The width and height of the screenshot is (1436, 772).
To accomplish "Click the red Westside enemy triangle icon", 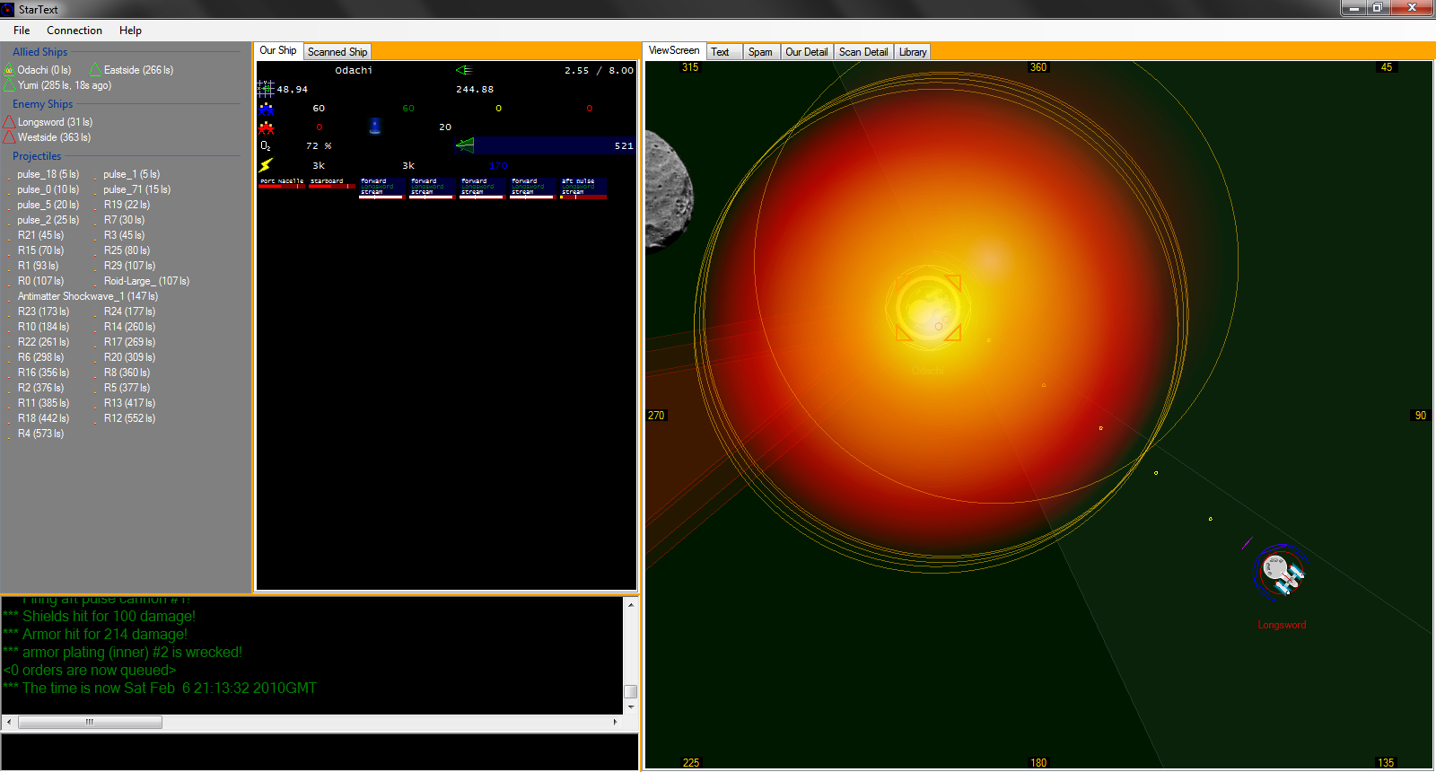I will [9, 137].
